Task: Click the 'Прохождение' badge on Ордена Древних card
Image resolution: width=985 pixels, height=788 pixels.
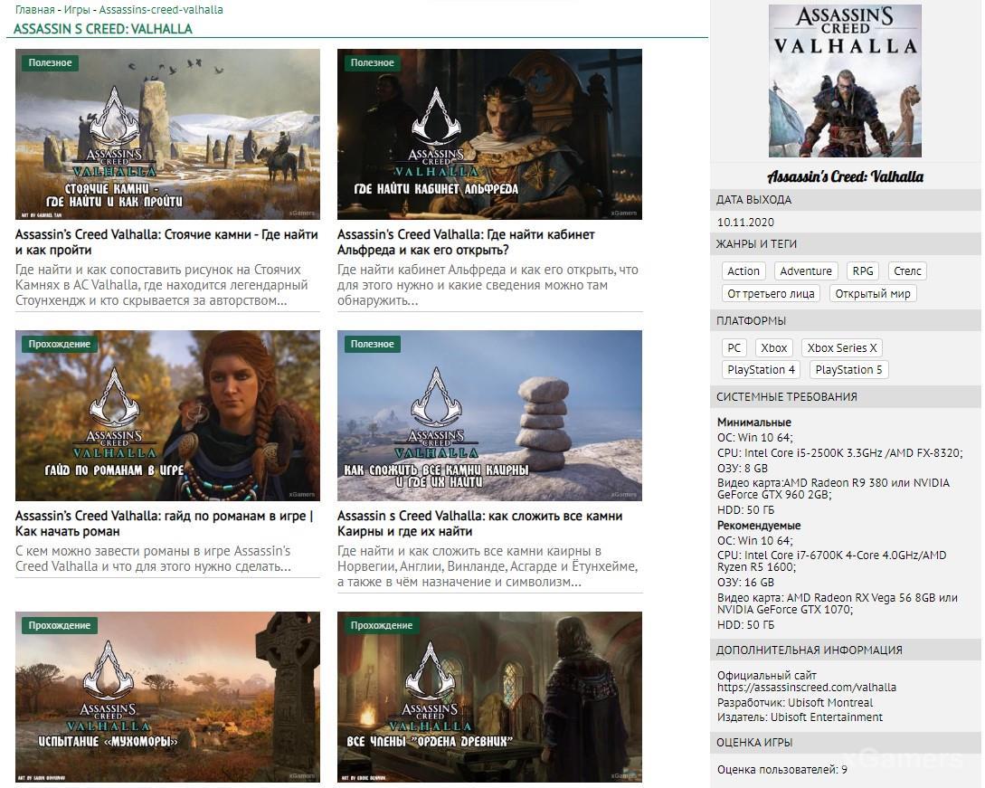Action: [382, 626]
